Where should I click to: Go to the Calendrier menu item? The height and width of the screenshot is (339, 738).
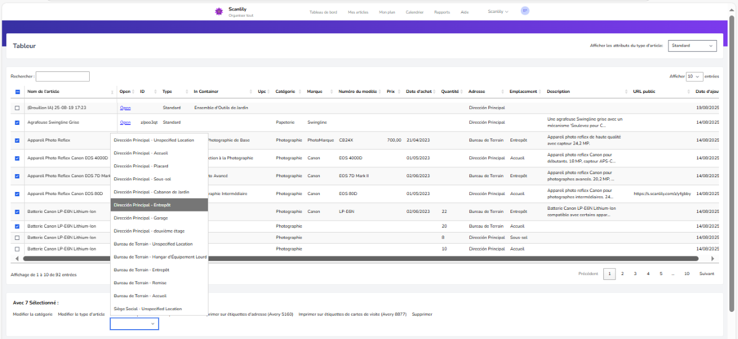click(x=414, y=12)
